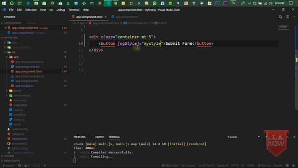Click the code minimap preview
The width and height of the screenshot is (298, 168).
pos(284,28)
